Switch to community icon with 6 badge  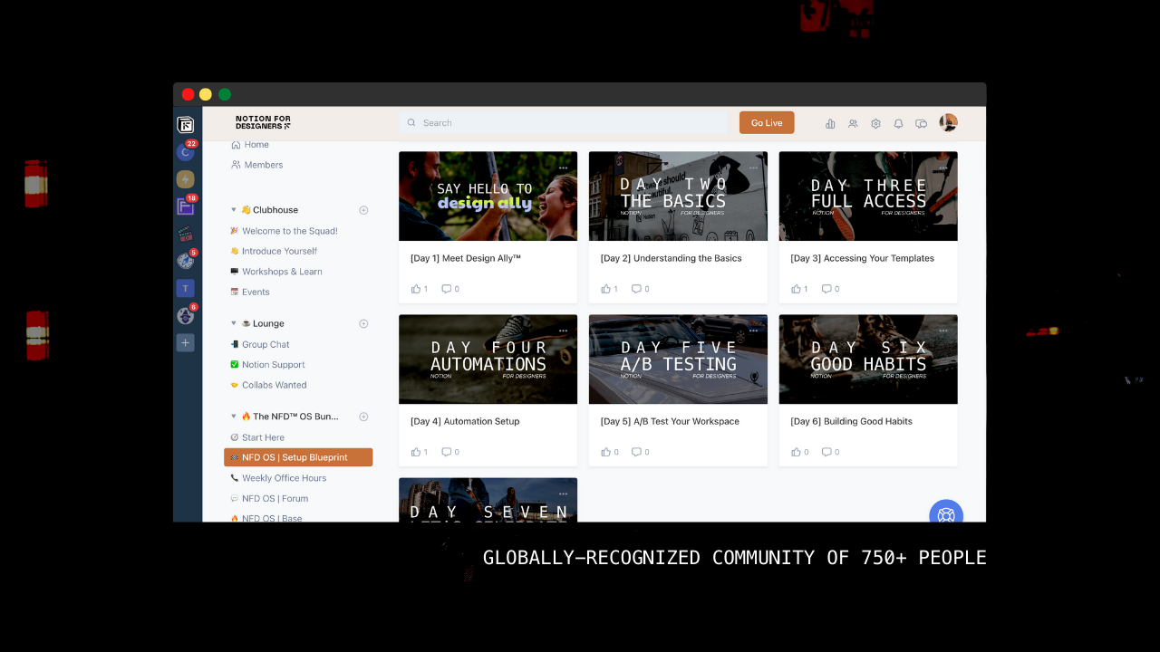pyautogui.click(x=186, y=315)
